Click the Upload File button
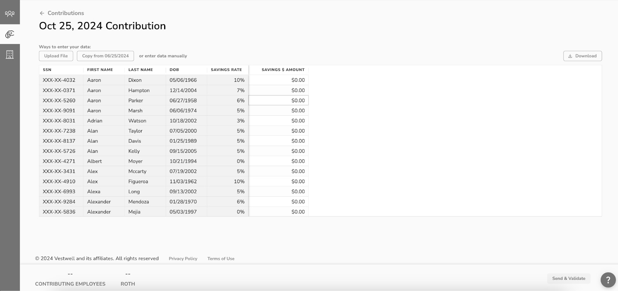The height and width of the screenshot is (291, 618). (x=56, y=56)
